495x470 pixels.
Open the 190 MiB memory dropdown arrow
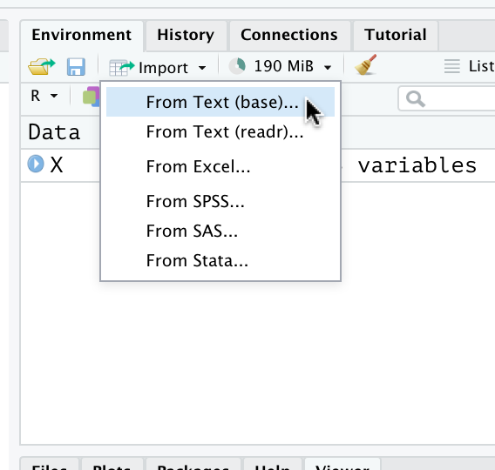tap(328, 67)
